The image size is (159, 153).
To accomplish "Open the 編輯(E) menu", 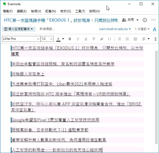I will click(22, 11).
